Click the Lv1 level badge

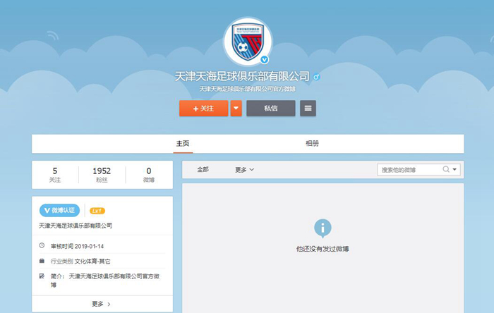97,211
